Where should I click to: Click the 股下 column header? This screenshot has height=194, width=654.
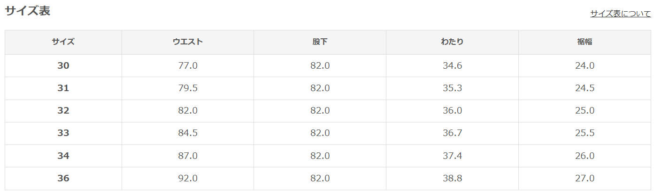coord(320,42)
